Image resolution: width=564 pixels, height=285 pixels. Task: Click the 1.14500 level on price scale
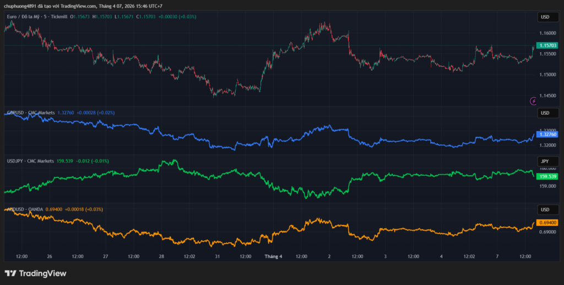(547, 96)
